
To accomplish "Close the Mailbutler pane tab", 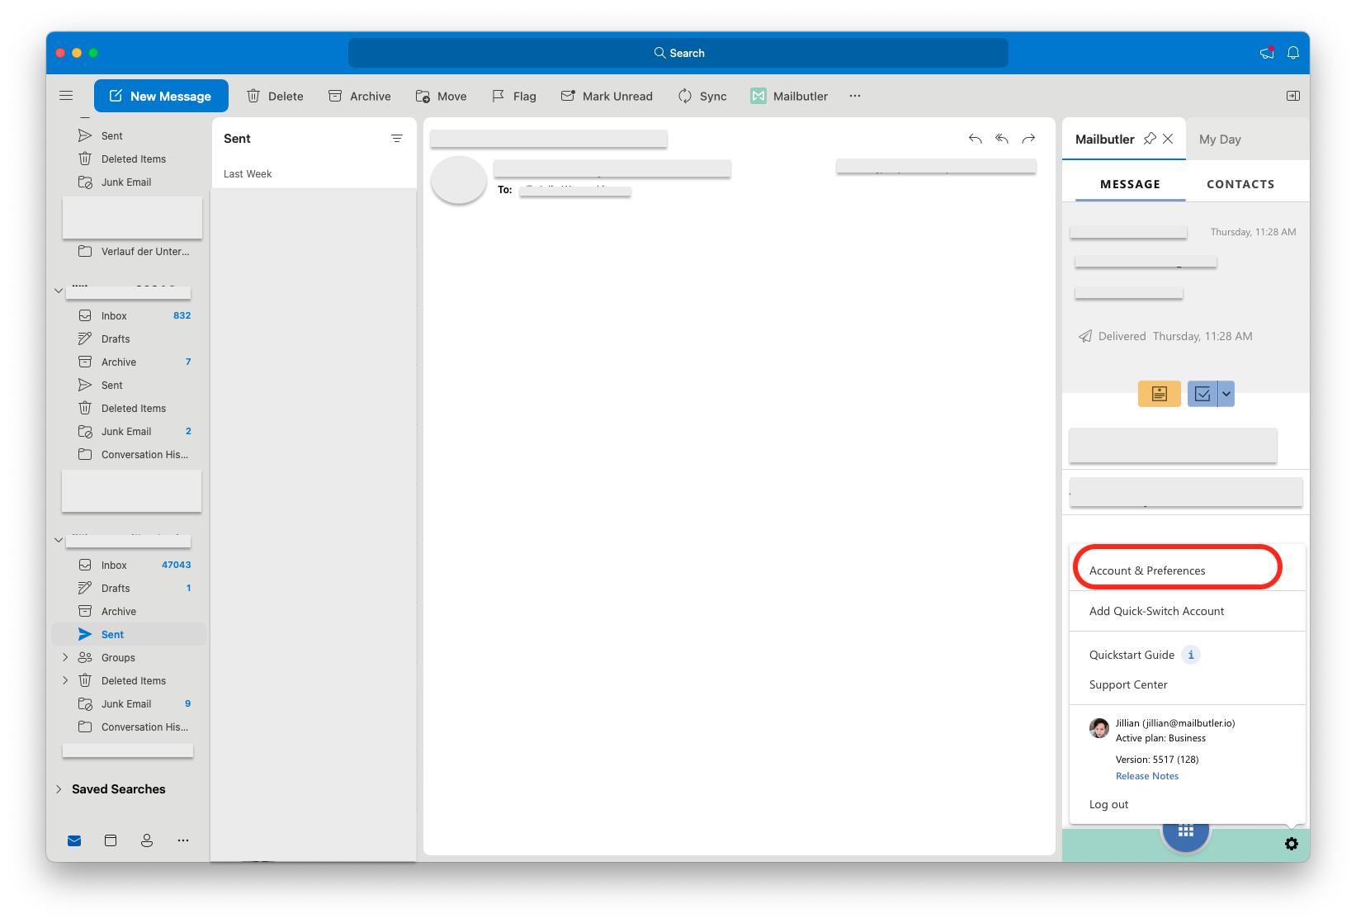I will pos(1168,139).
